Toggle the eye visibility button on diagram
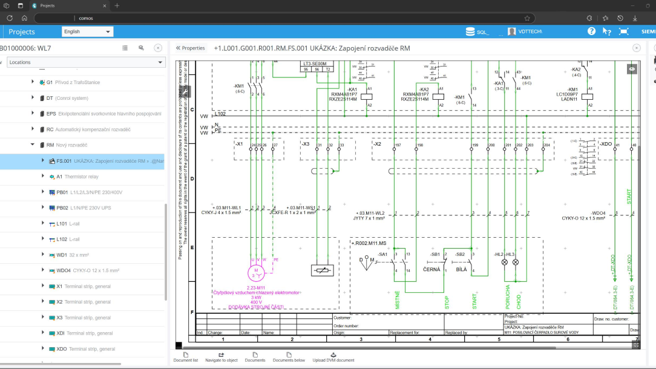 632,70
